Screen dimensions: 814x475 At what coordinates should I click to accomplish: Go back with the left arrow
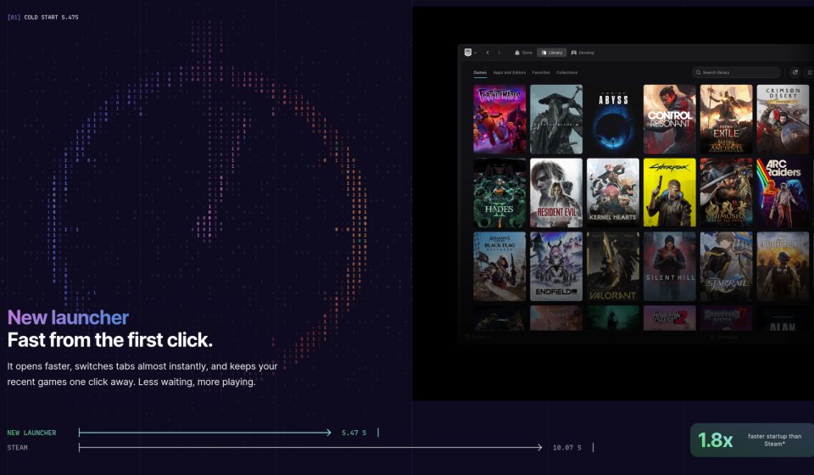click(488, 53)
